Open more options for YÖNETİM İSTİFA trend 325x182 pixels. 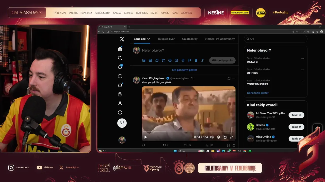pyautogui.click(x=303, y=81)
